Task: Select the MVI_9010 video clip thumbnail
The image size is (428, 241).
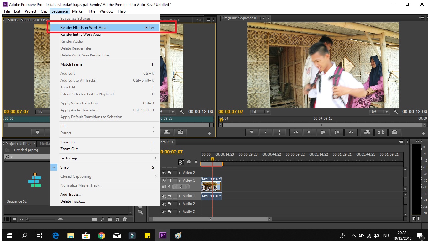Action: 211,186
